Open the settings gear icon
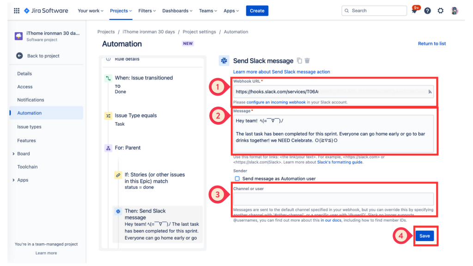The image size is (473, 266). [440, 11]
